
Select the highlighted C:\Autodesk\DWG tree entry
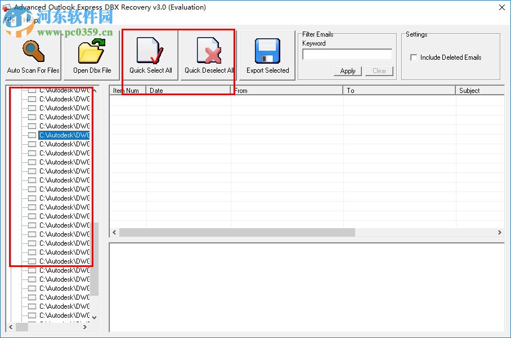click(x=63, y=135)
